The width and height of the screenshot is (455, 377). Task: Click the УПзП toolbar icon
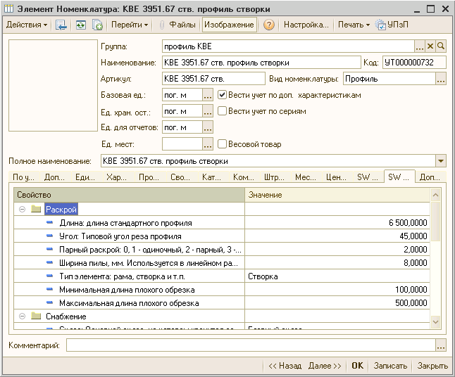[x=380, y=25]
